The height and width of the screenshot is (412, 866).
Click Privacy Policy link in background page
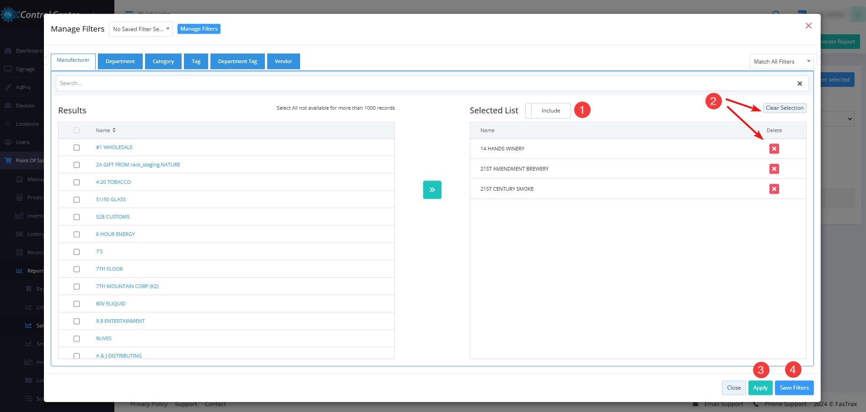[x=149, y=404]
